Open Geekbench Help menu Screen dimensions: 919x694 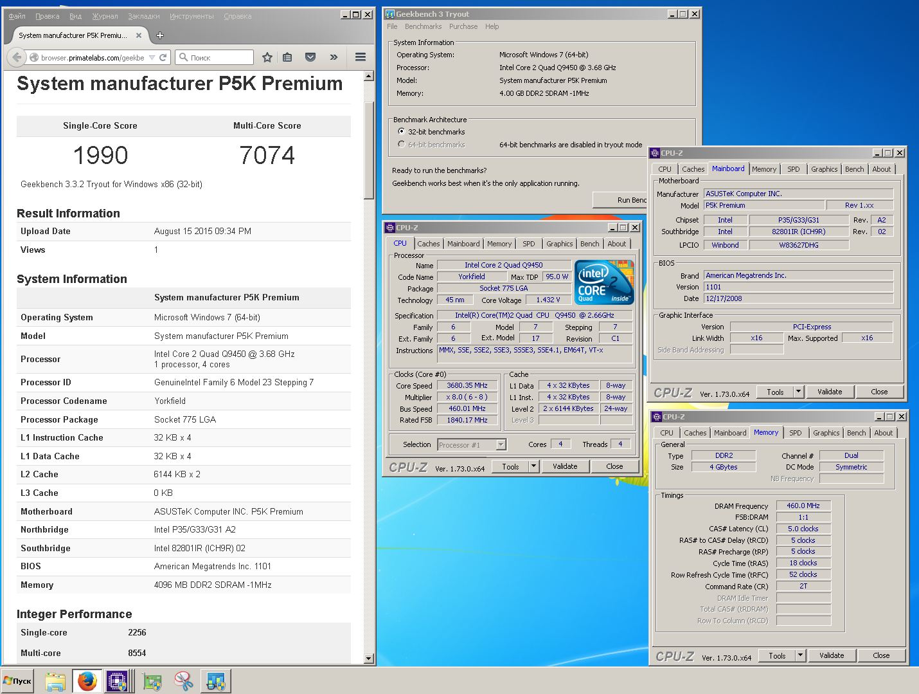(492, 26)
